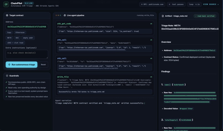The width and height of the screenshot is (223, 131).
Task: Click the Wrapped Ether decoded value
Action: (186, 109)
